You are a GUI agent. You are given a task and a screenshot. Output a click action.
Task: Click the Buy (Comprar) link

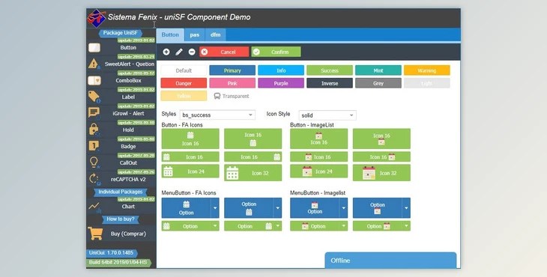point(128,234)
